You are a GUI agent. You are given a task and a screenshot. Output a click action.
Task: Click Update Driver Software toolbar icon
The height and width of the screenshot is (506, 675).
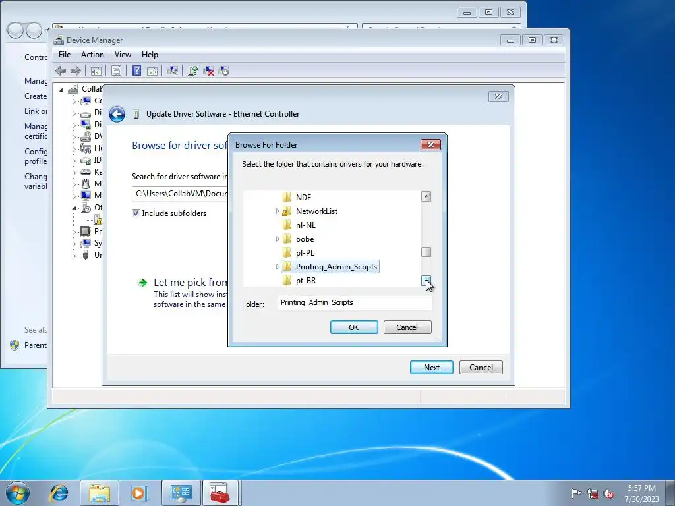click(x=193, y=70)
